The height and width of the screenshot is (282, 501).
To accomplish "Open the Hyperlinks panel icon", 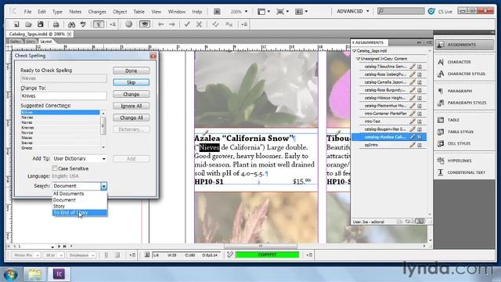I will tap(441, 161).
